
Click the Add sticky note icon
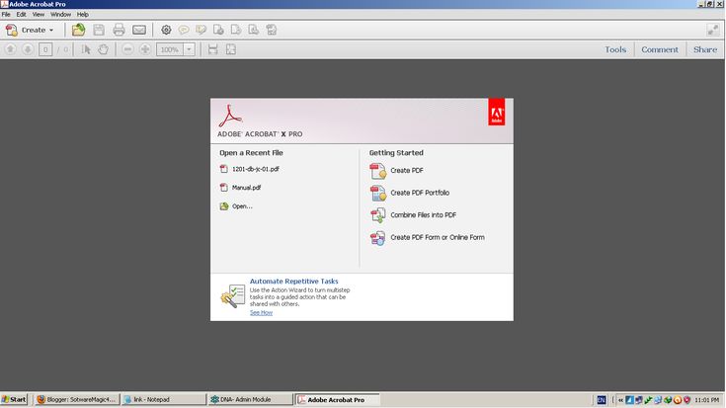pos(184,30)
